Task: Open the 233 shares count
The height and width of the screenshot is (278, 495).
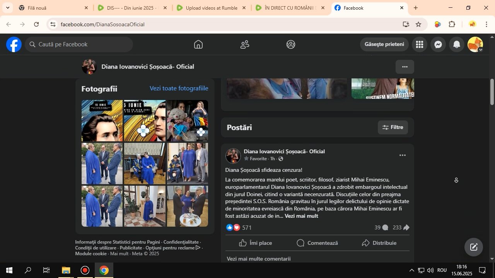Action: pyautogui.click(x=401, y=228)
